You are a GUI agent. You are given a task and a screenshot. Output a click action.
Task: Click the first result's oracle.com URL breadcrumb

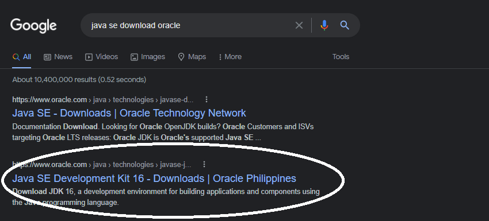coord(102,100)
